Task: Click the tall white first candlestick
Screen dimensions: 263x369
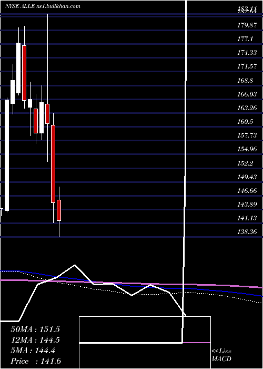Action: click(7, 156)
